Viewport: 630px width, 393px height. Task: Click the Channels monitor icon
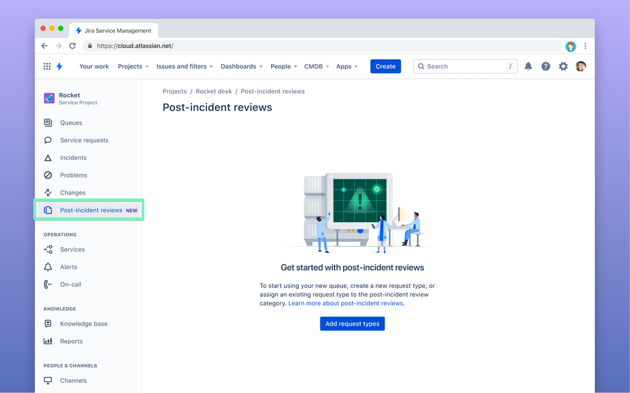pyautogui.click(x=48, y=380)
